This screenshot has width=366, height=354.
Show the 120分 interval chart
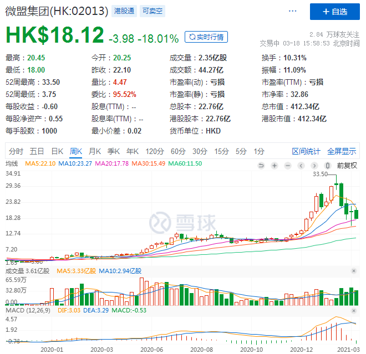pos(155,151)
